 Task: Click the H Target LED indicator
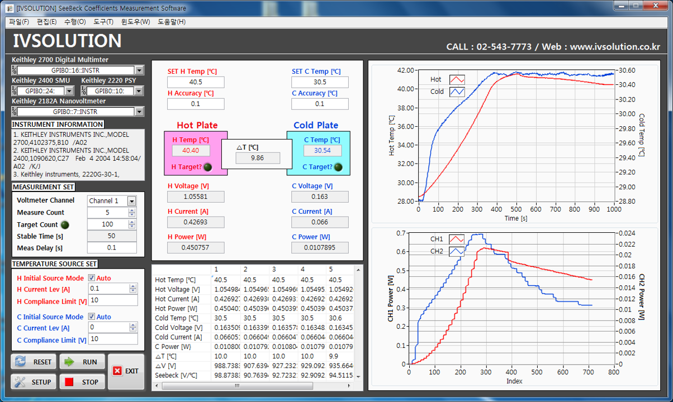(207, 166)
